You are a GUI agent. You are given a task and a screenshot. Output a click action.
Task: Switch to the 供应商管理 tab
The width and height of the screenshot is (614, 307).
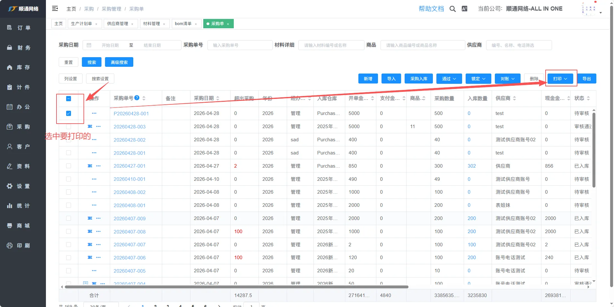tap(118, 24)
